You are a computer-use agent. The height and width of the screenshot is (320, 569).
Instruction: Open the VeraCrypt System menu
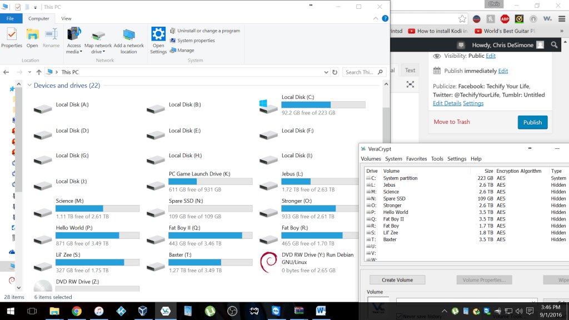[393, 159]
